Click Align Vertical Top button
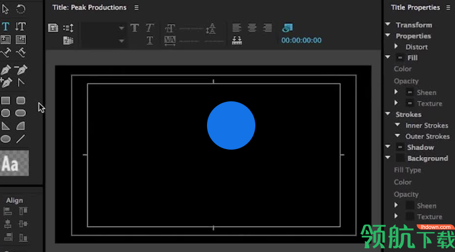Viewport: 455px width, 252px height. coord(23,211)
